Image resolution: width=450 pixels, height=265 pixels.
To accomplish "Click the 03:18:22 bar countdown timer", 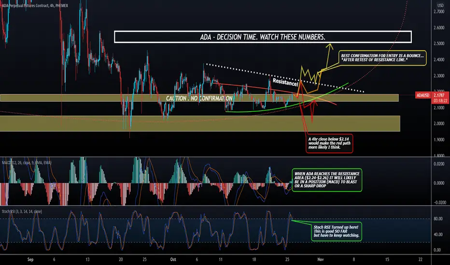I will click(x=440, y=101).
